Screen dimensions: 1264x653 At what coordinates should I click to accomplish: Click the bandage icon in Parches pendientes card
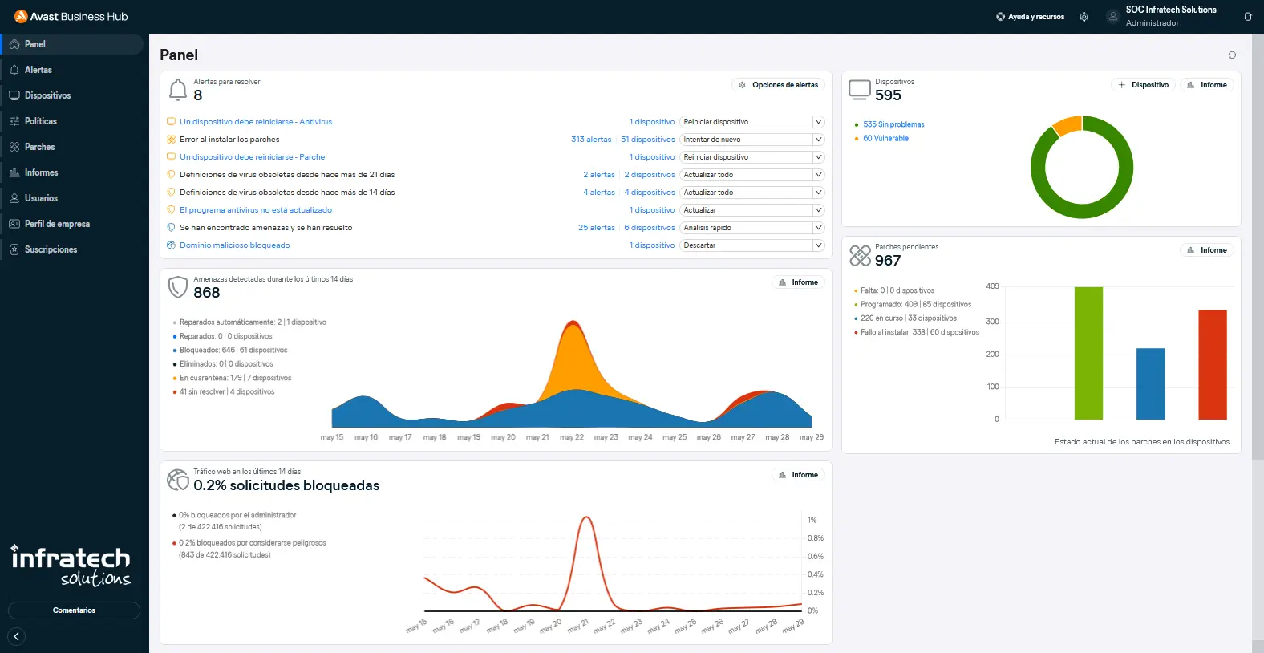click(860, 255)
